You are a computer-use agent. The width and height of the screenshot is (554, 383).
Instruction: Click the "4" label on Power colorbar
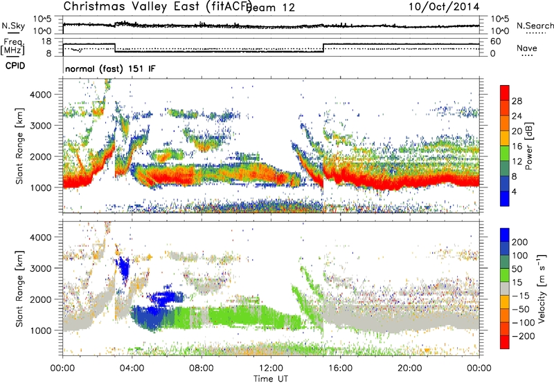point(514,192)
